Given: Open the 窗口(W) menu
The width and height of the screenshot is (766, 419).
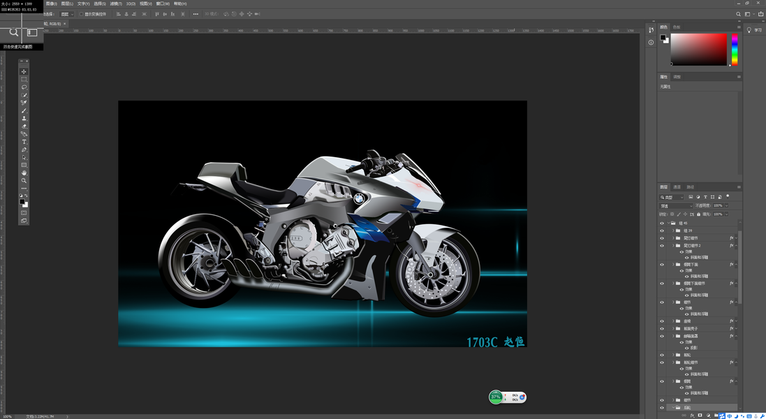Looking at the screenshot, I should tap(163, 3).
